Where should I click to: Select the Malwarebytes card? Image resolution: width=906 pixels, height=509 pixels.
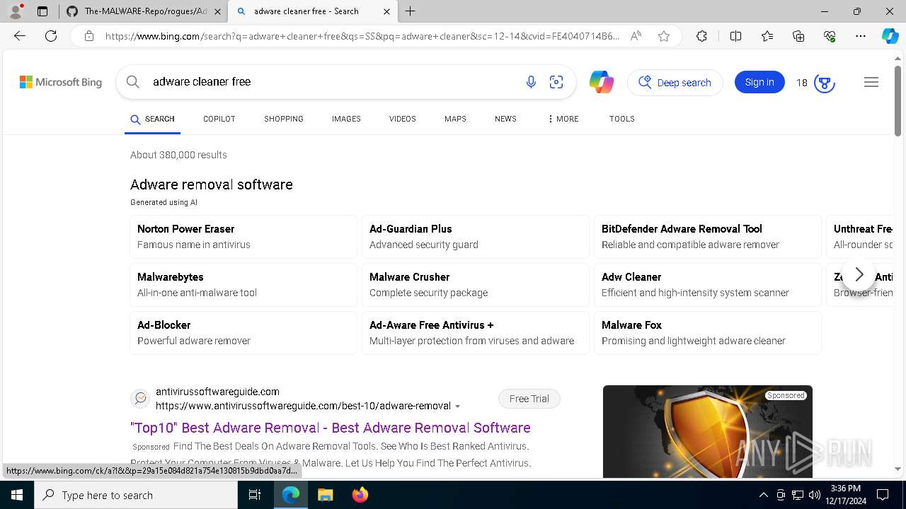click(243, 285)
